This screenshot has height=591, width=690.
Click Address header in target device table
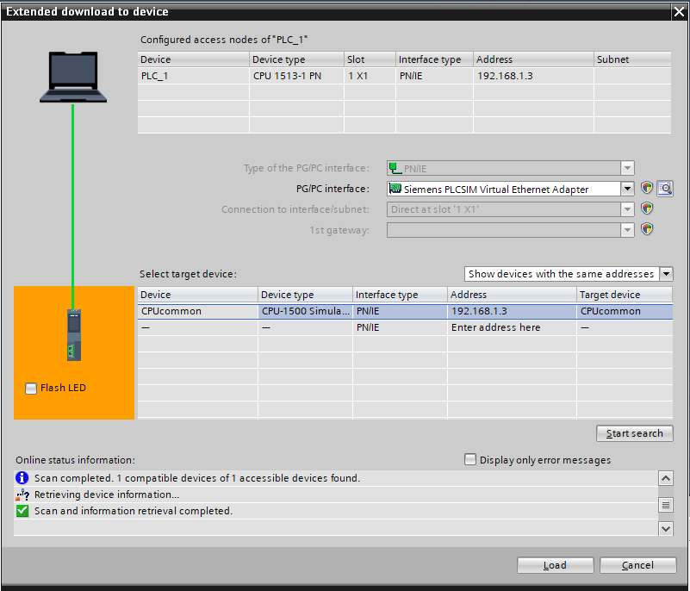point(512,295)
